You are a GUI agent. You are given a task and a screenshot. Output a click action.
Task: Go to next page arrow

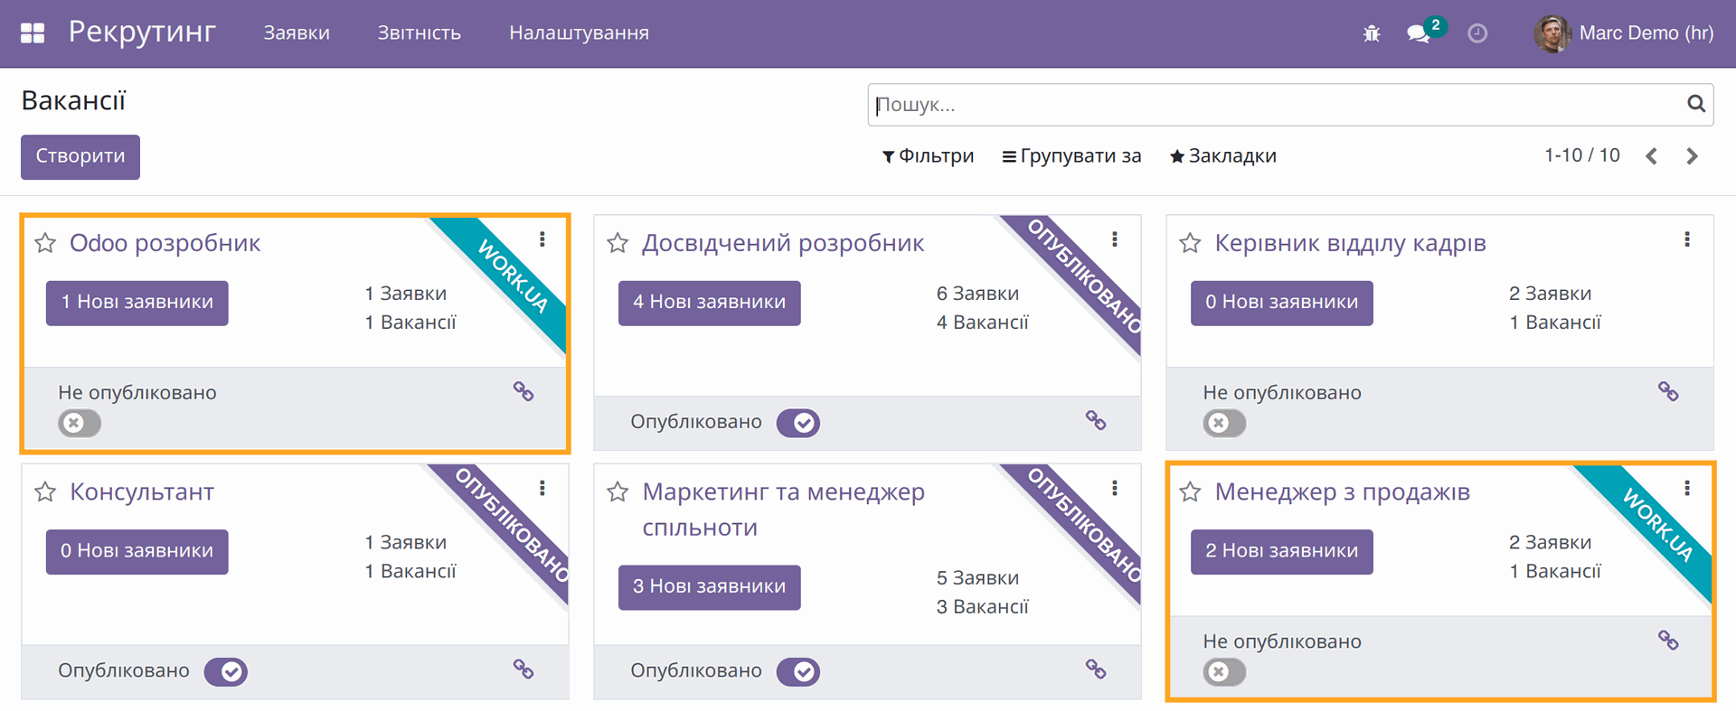1693,156
